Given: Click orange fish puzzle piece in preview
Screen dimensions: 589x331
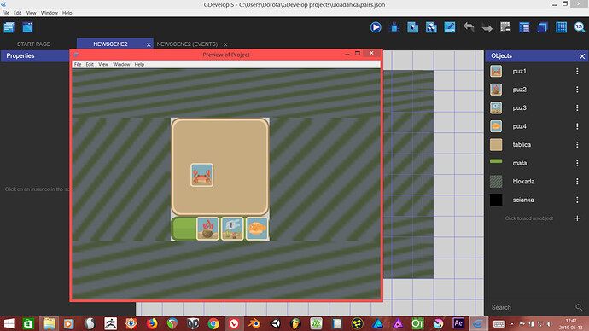Looking at the screenshot, I should pos(257,228).
